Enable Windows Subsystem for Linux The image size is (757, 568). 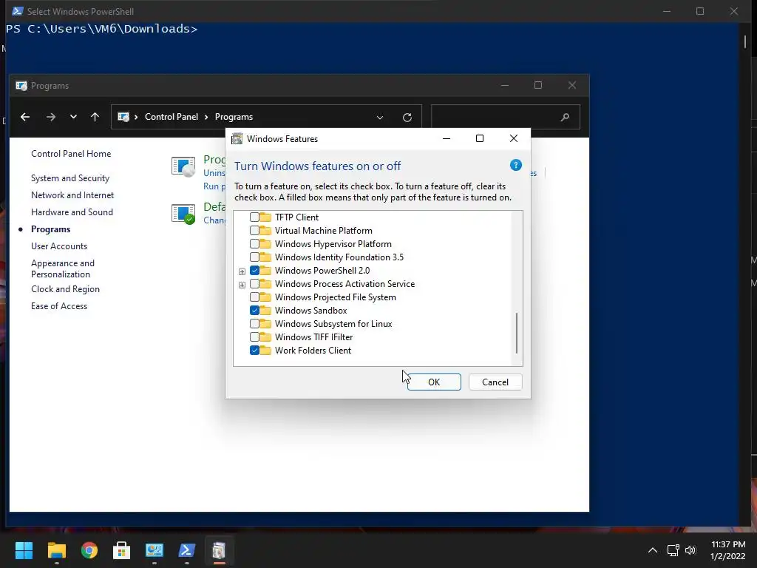pos(254,324)
